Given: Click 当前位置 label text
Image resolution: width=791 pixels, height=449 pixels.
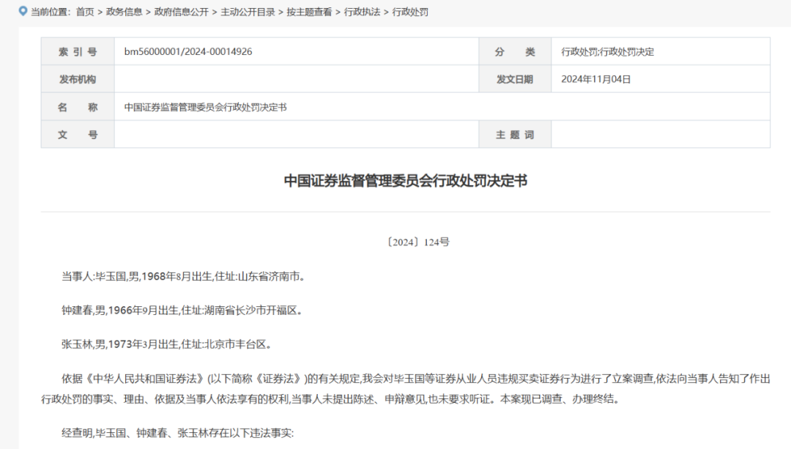Looking at the screenshot, I should [51, 12].
